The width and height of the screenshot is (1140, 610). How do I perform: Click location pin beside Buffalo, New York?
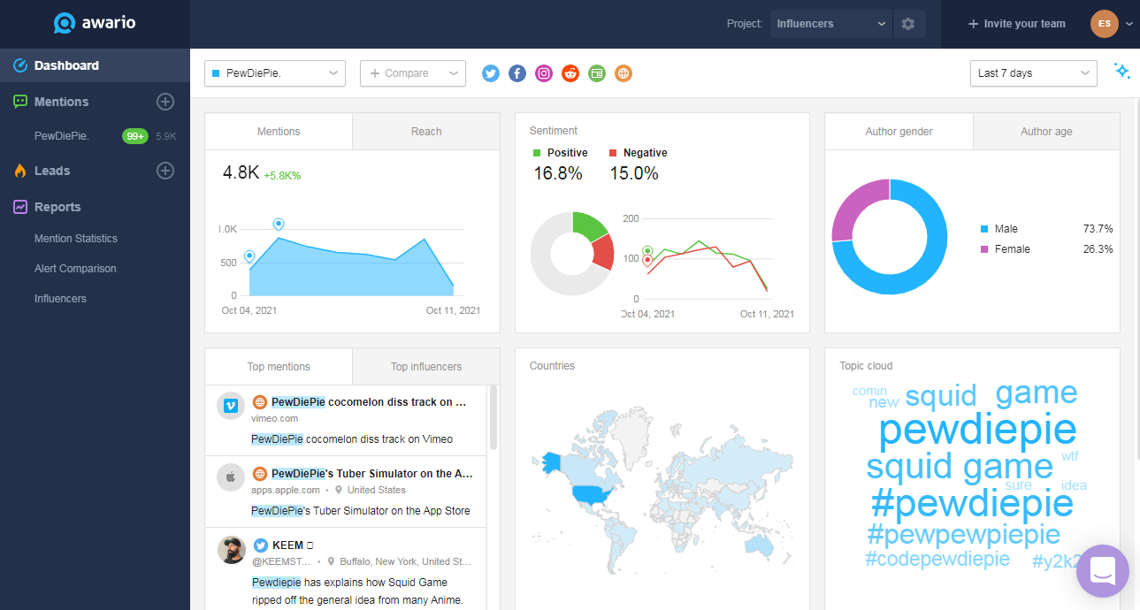coord(331,561)
